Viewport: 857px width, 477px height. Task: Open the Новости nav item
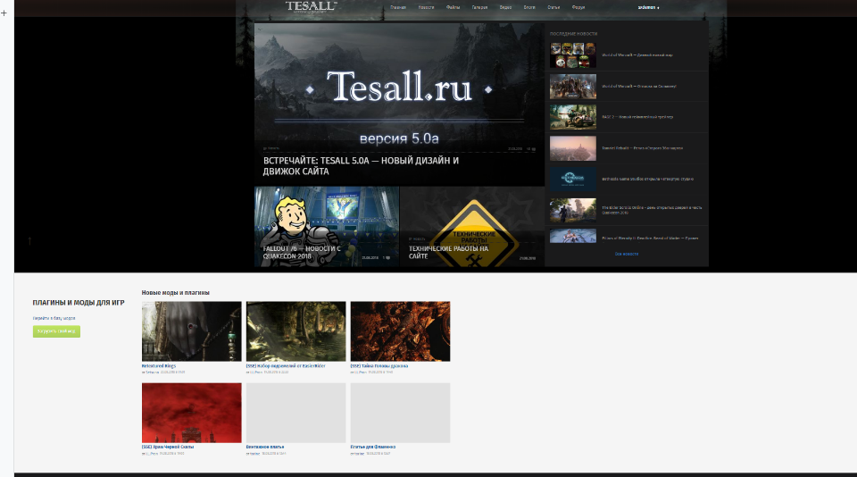pos(426,8)
